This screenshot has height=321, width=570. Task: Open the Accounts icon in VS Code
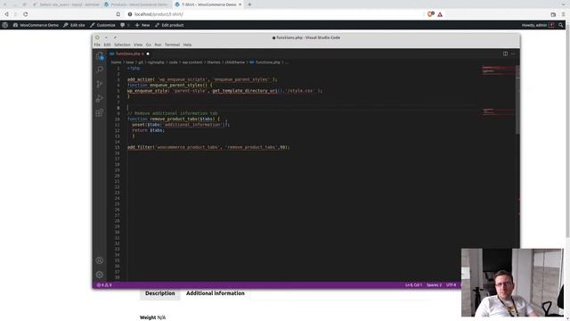100,260
